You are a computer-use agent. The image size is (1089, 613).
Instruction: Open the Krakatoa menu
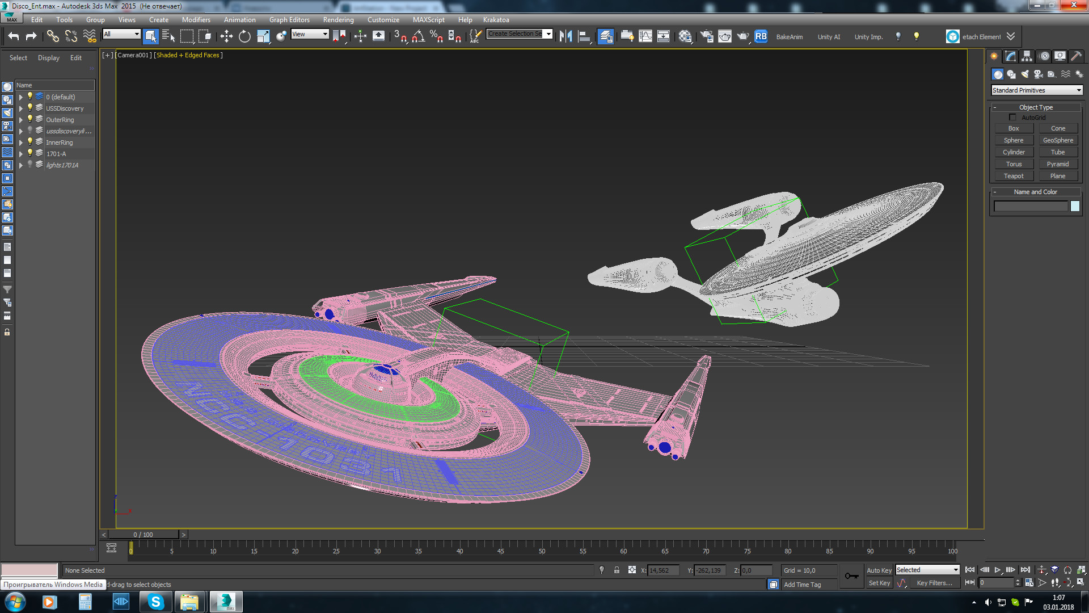[x=496, y=20]
